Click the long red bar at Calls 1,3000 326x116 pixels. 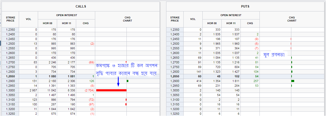point(111,90)
